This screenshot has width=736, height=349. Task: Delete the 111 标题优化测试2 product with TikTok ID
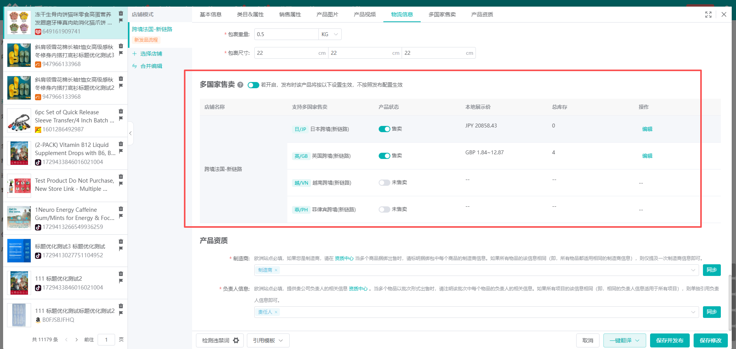tap(121, 274)
